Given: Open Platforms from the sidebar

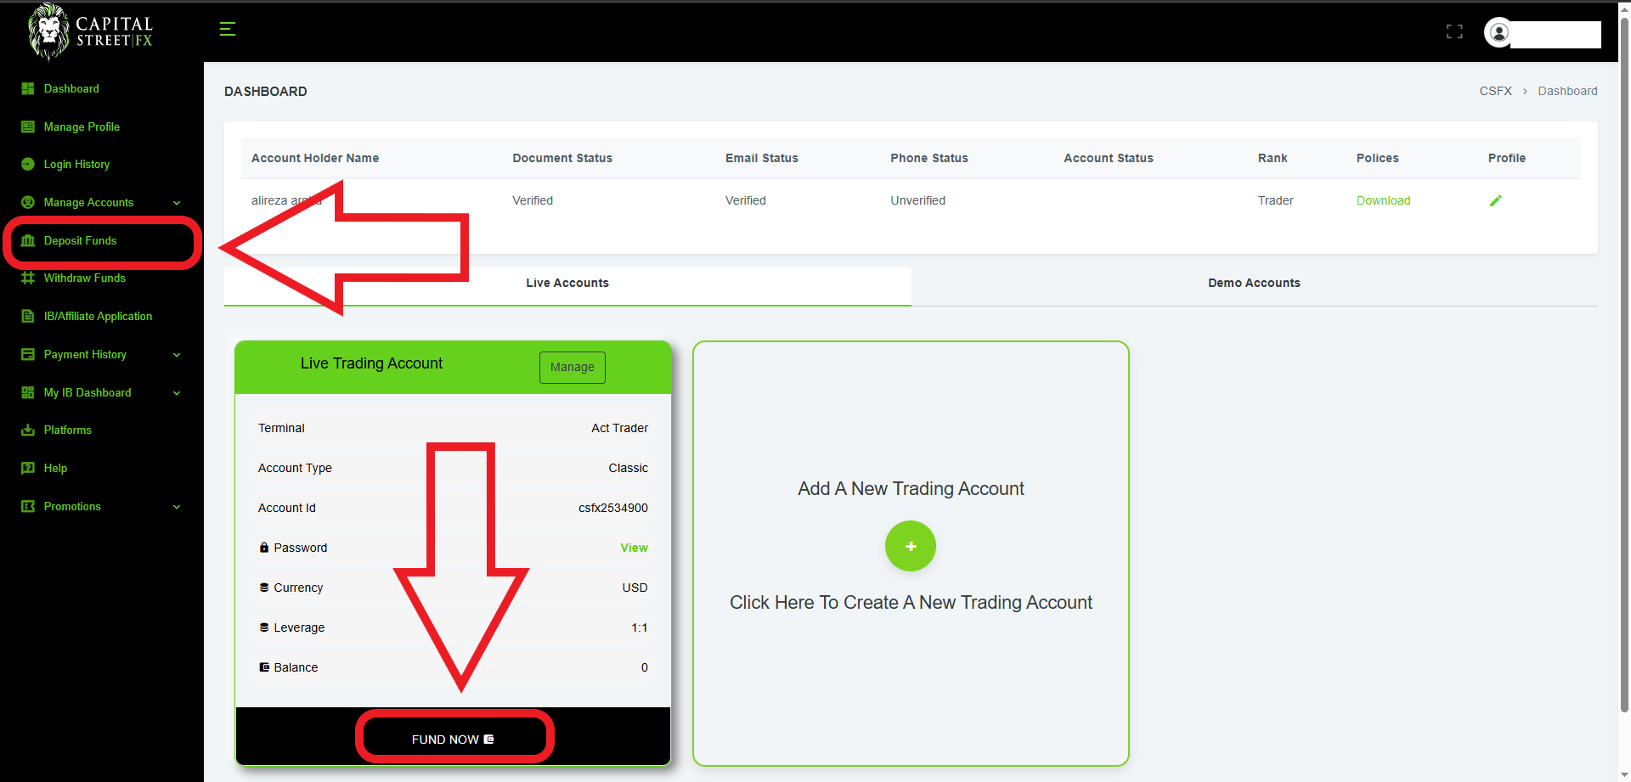Looking at the screenshot, I should 67,430.
